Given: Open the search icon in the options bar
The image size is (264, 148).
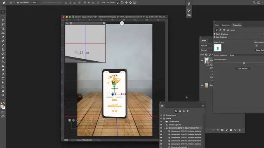Looking at the screenshot, I should pyautogui.click(x=254, y=3).
